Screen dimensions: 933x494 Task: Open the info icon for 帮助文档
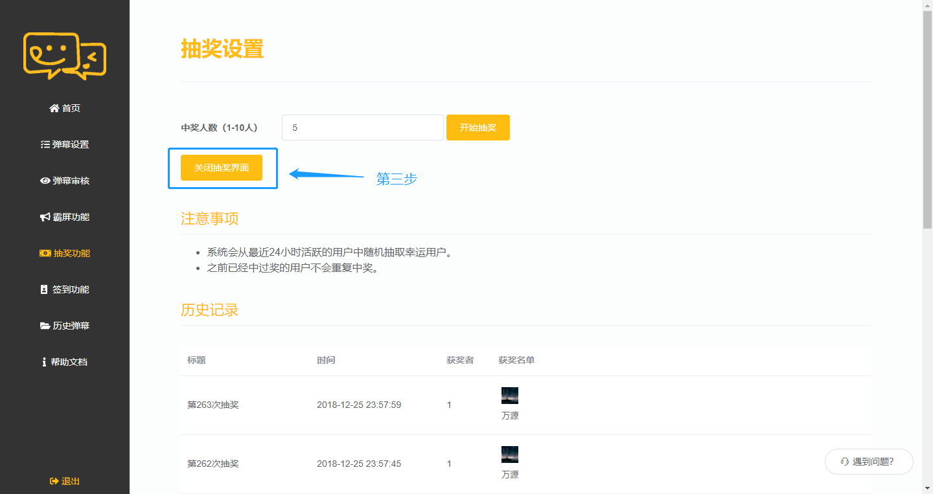[44, 362]
